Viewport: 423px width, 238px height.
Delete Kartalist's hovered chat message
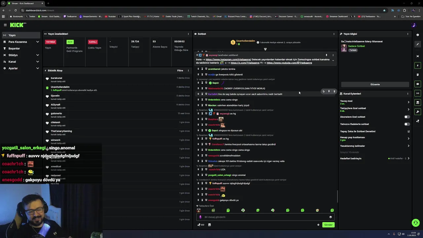[x=334, y=92]
